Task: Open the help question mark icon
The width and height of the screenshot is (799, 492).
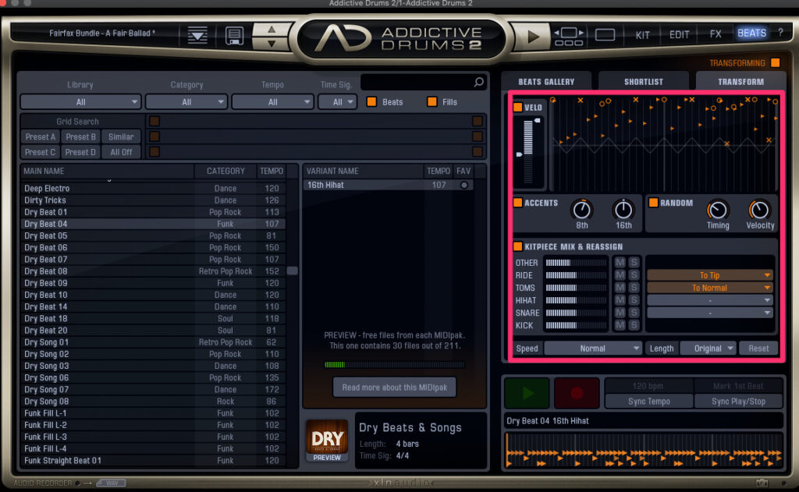Action: [x=779, y=33]
